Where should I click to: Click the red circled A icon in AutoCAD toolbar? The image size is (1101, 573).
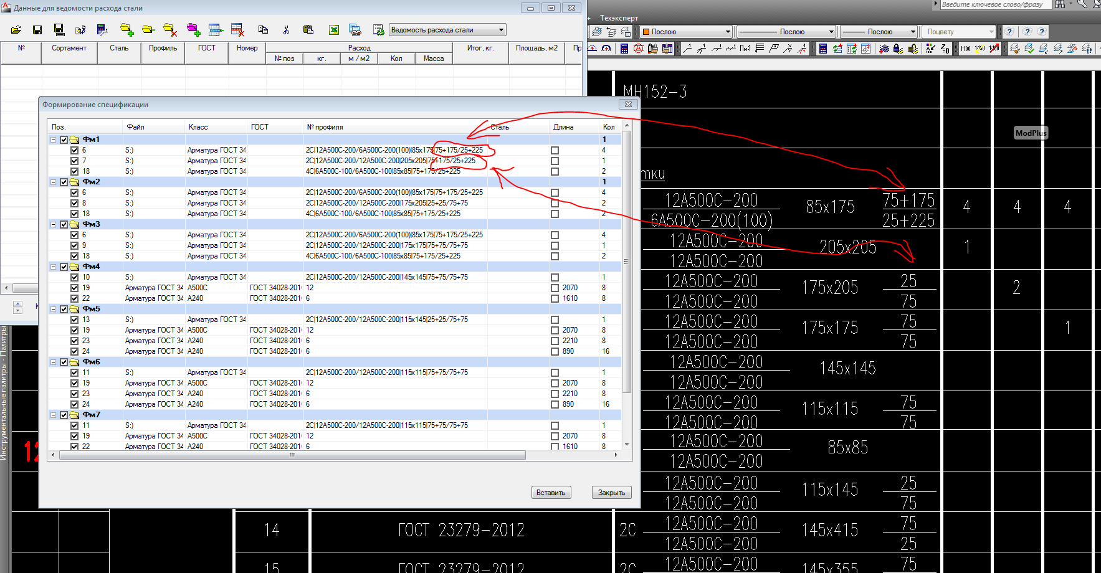pyautogui.click(x=638, y=49)
